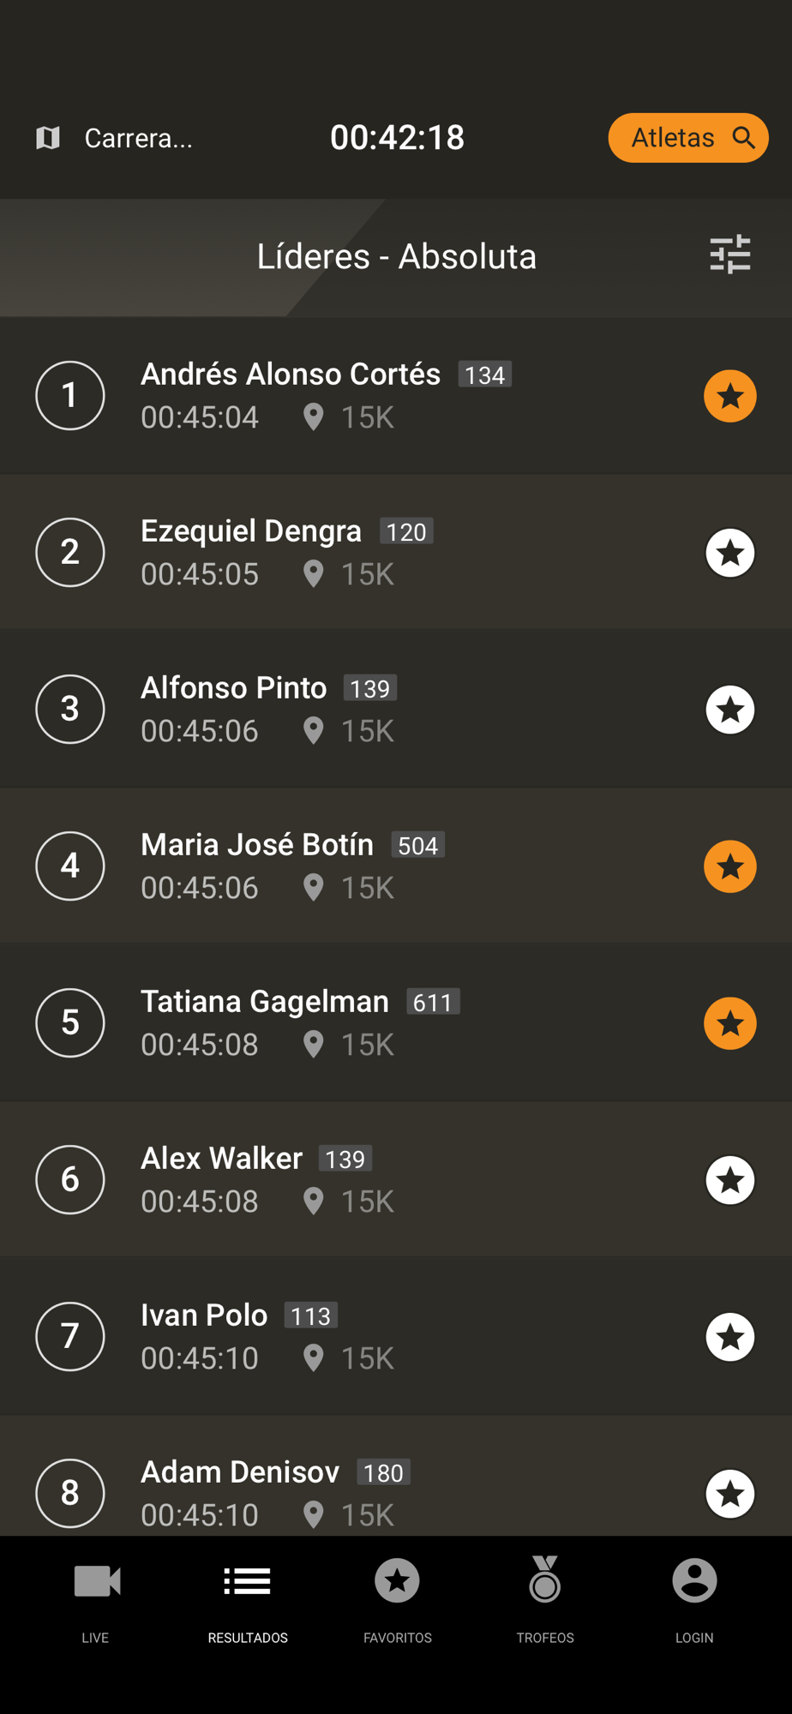Expand the Carrera... race selector
Image resolution: width=792 pixels, height=1714 pixels.
(x=138, y=138)
